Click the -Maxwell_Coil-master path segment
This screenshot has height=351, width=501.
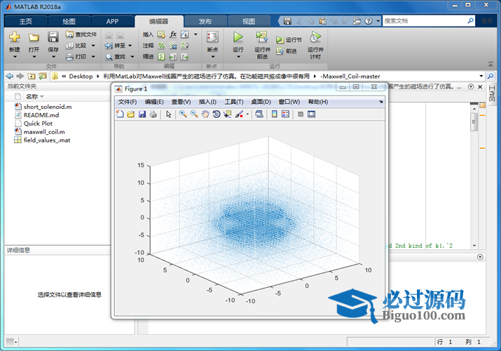pos(350,76)
